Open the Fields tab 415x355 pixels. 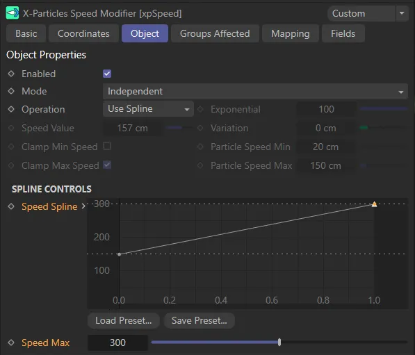point(343,33)
